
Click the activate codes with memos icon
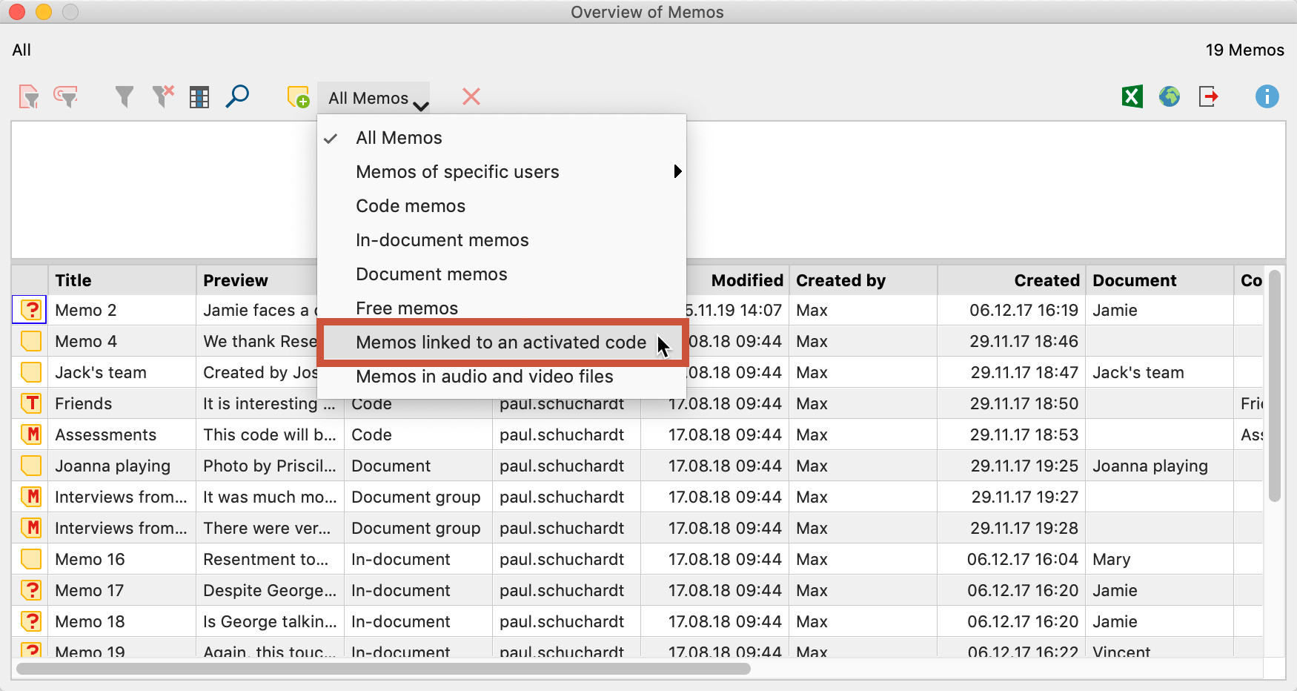pos(66,97)
